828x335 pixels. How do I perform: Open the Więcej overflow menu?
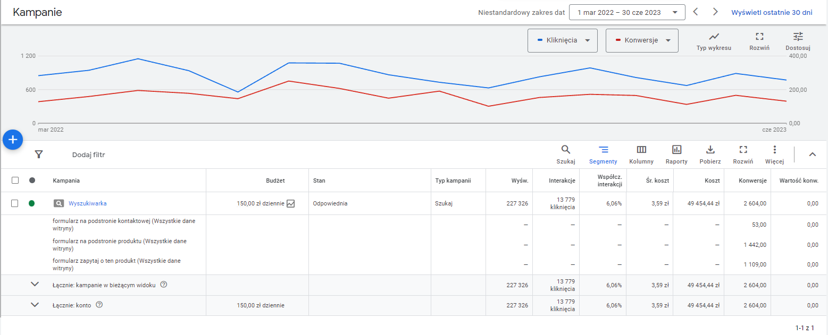pos(774,154)
